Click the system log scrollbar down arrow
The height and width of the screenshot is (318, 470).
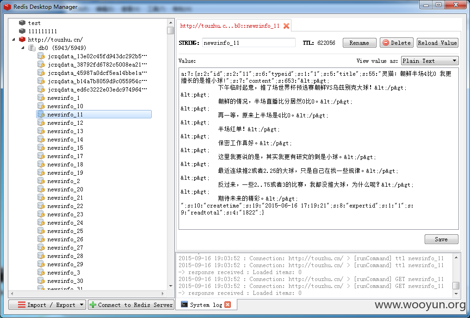(456, 294)
